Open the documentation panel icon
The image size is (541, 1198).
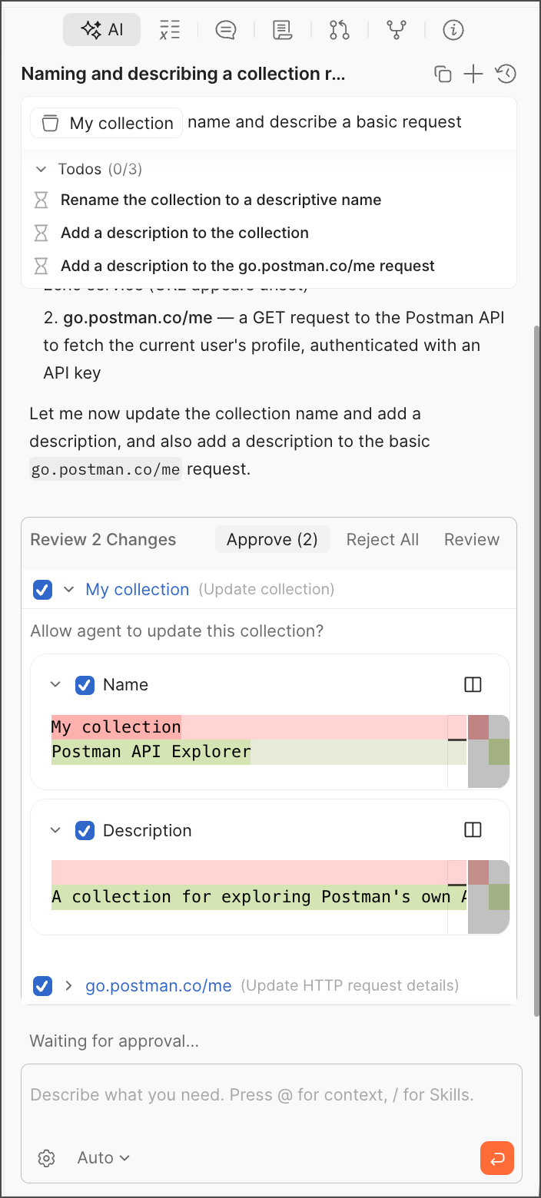coord(283,30)
